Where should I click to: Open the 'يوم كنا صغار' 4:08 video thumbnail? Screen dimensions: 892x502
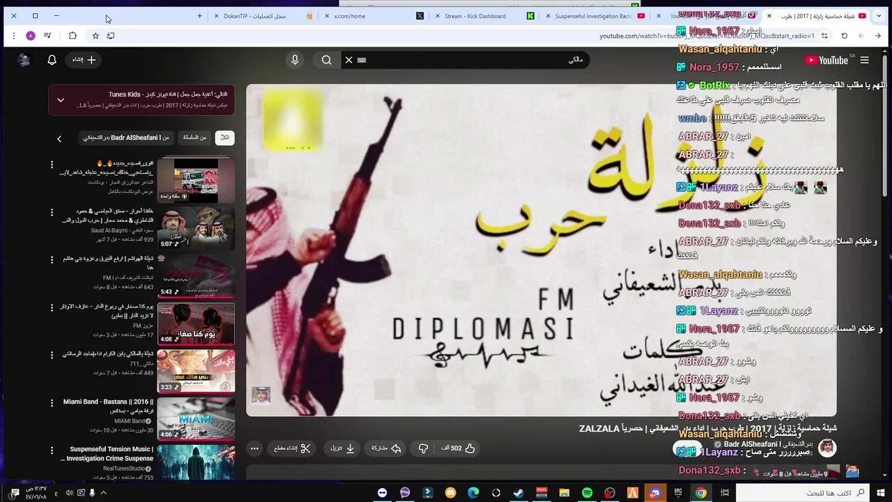point(196,324)
